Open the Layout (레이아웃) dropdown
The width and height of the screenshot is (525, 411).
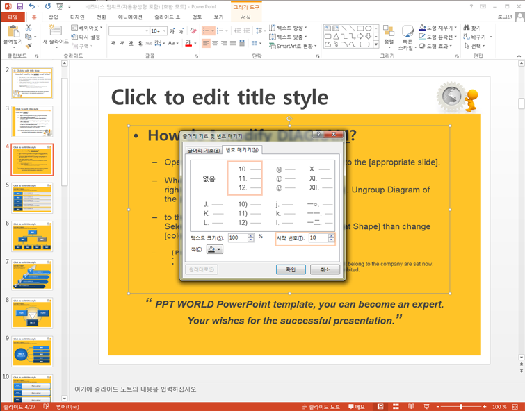tap(87, 28)
